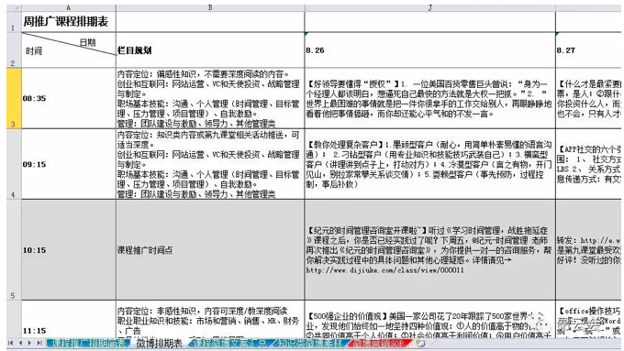Click the title cell 周推广课程排期表
This screenshot has width=624, height=351.
pos(66,21)
